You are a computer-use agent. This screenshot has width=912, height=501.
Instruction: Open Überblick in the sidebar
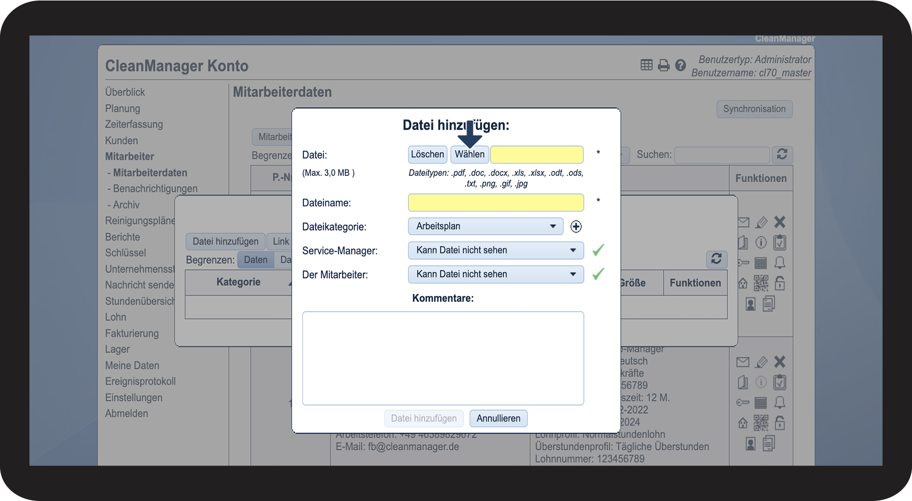point(125,92)
